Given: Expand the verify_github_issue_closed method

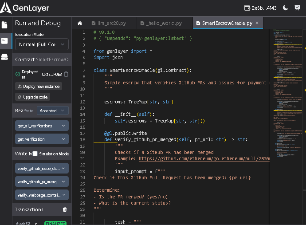Looking at the screenshot, I should tap(42, 168).
